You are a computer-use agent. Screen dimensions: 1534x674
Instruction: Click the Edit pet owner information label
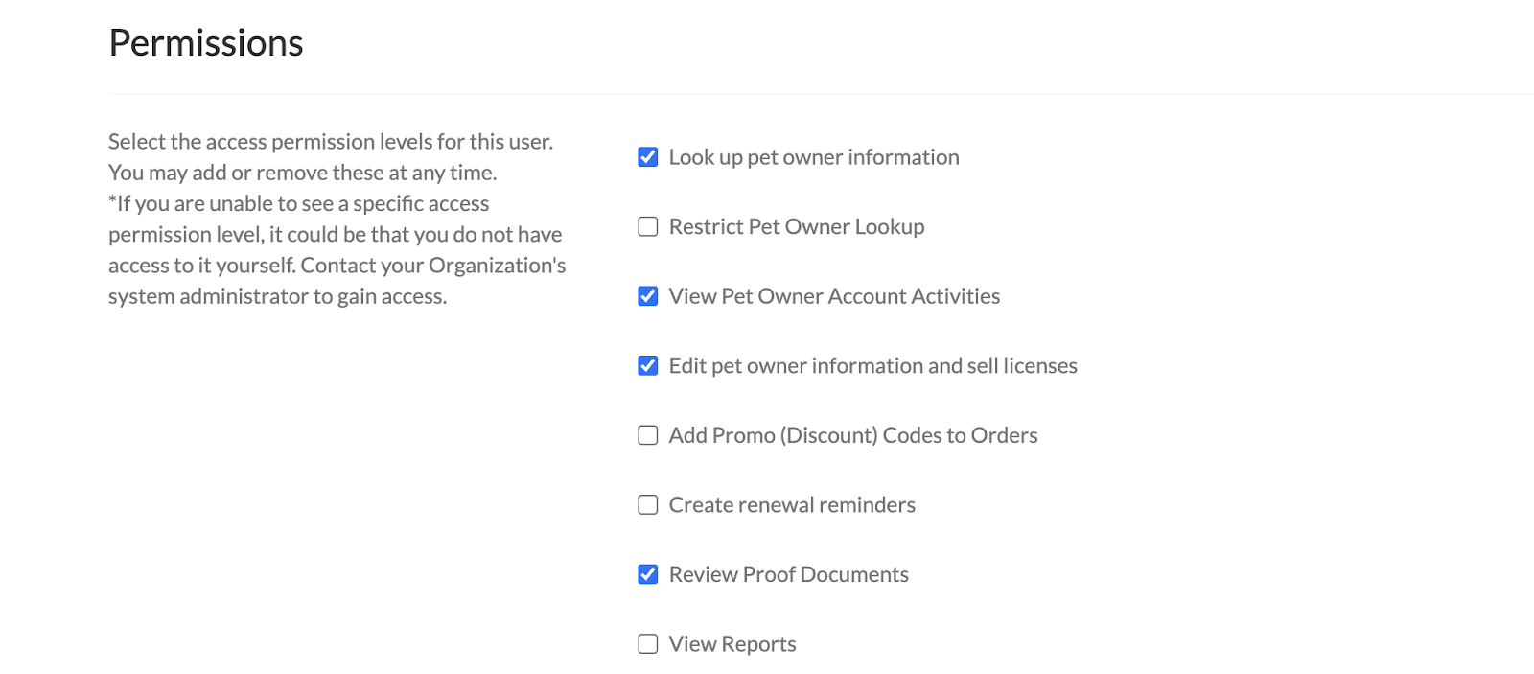[x=872, y=365]
